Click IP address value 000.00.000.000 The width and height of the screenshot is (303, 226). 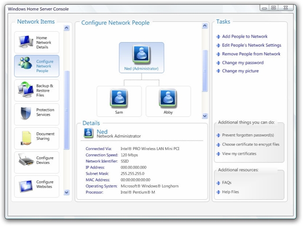134,167
